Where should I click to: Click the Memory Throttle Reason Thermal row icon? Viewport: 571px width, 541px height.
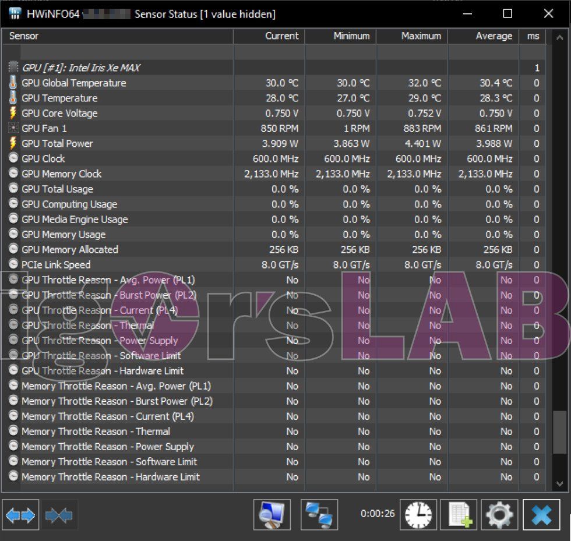click(13, 430)
